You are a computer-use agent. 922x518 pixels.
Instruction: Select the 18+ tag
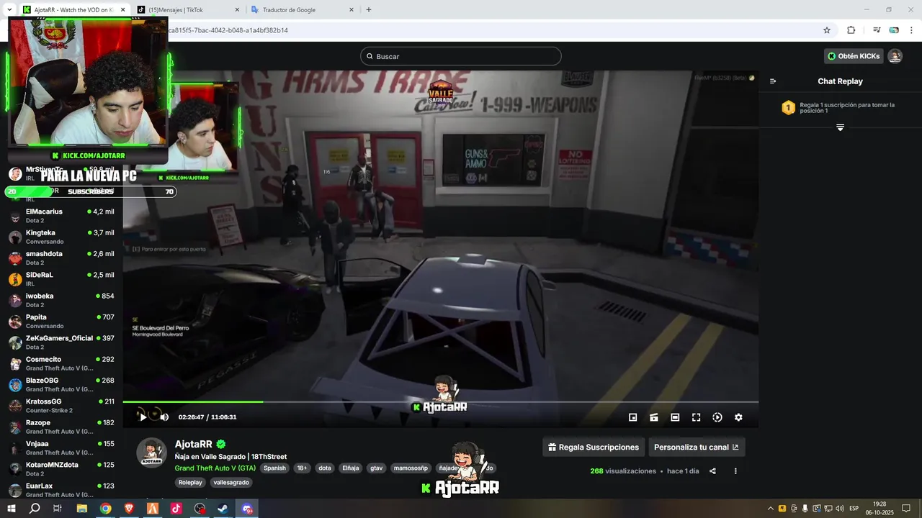pos(302,468)
